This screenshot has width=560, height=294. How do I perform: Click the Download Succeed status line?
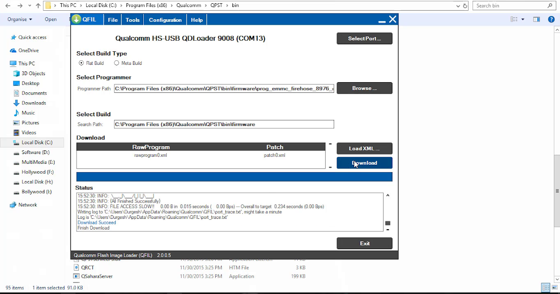[x=97, y=223]
